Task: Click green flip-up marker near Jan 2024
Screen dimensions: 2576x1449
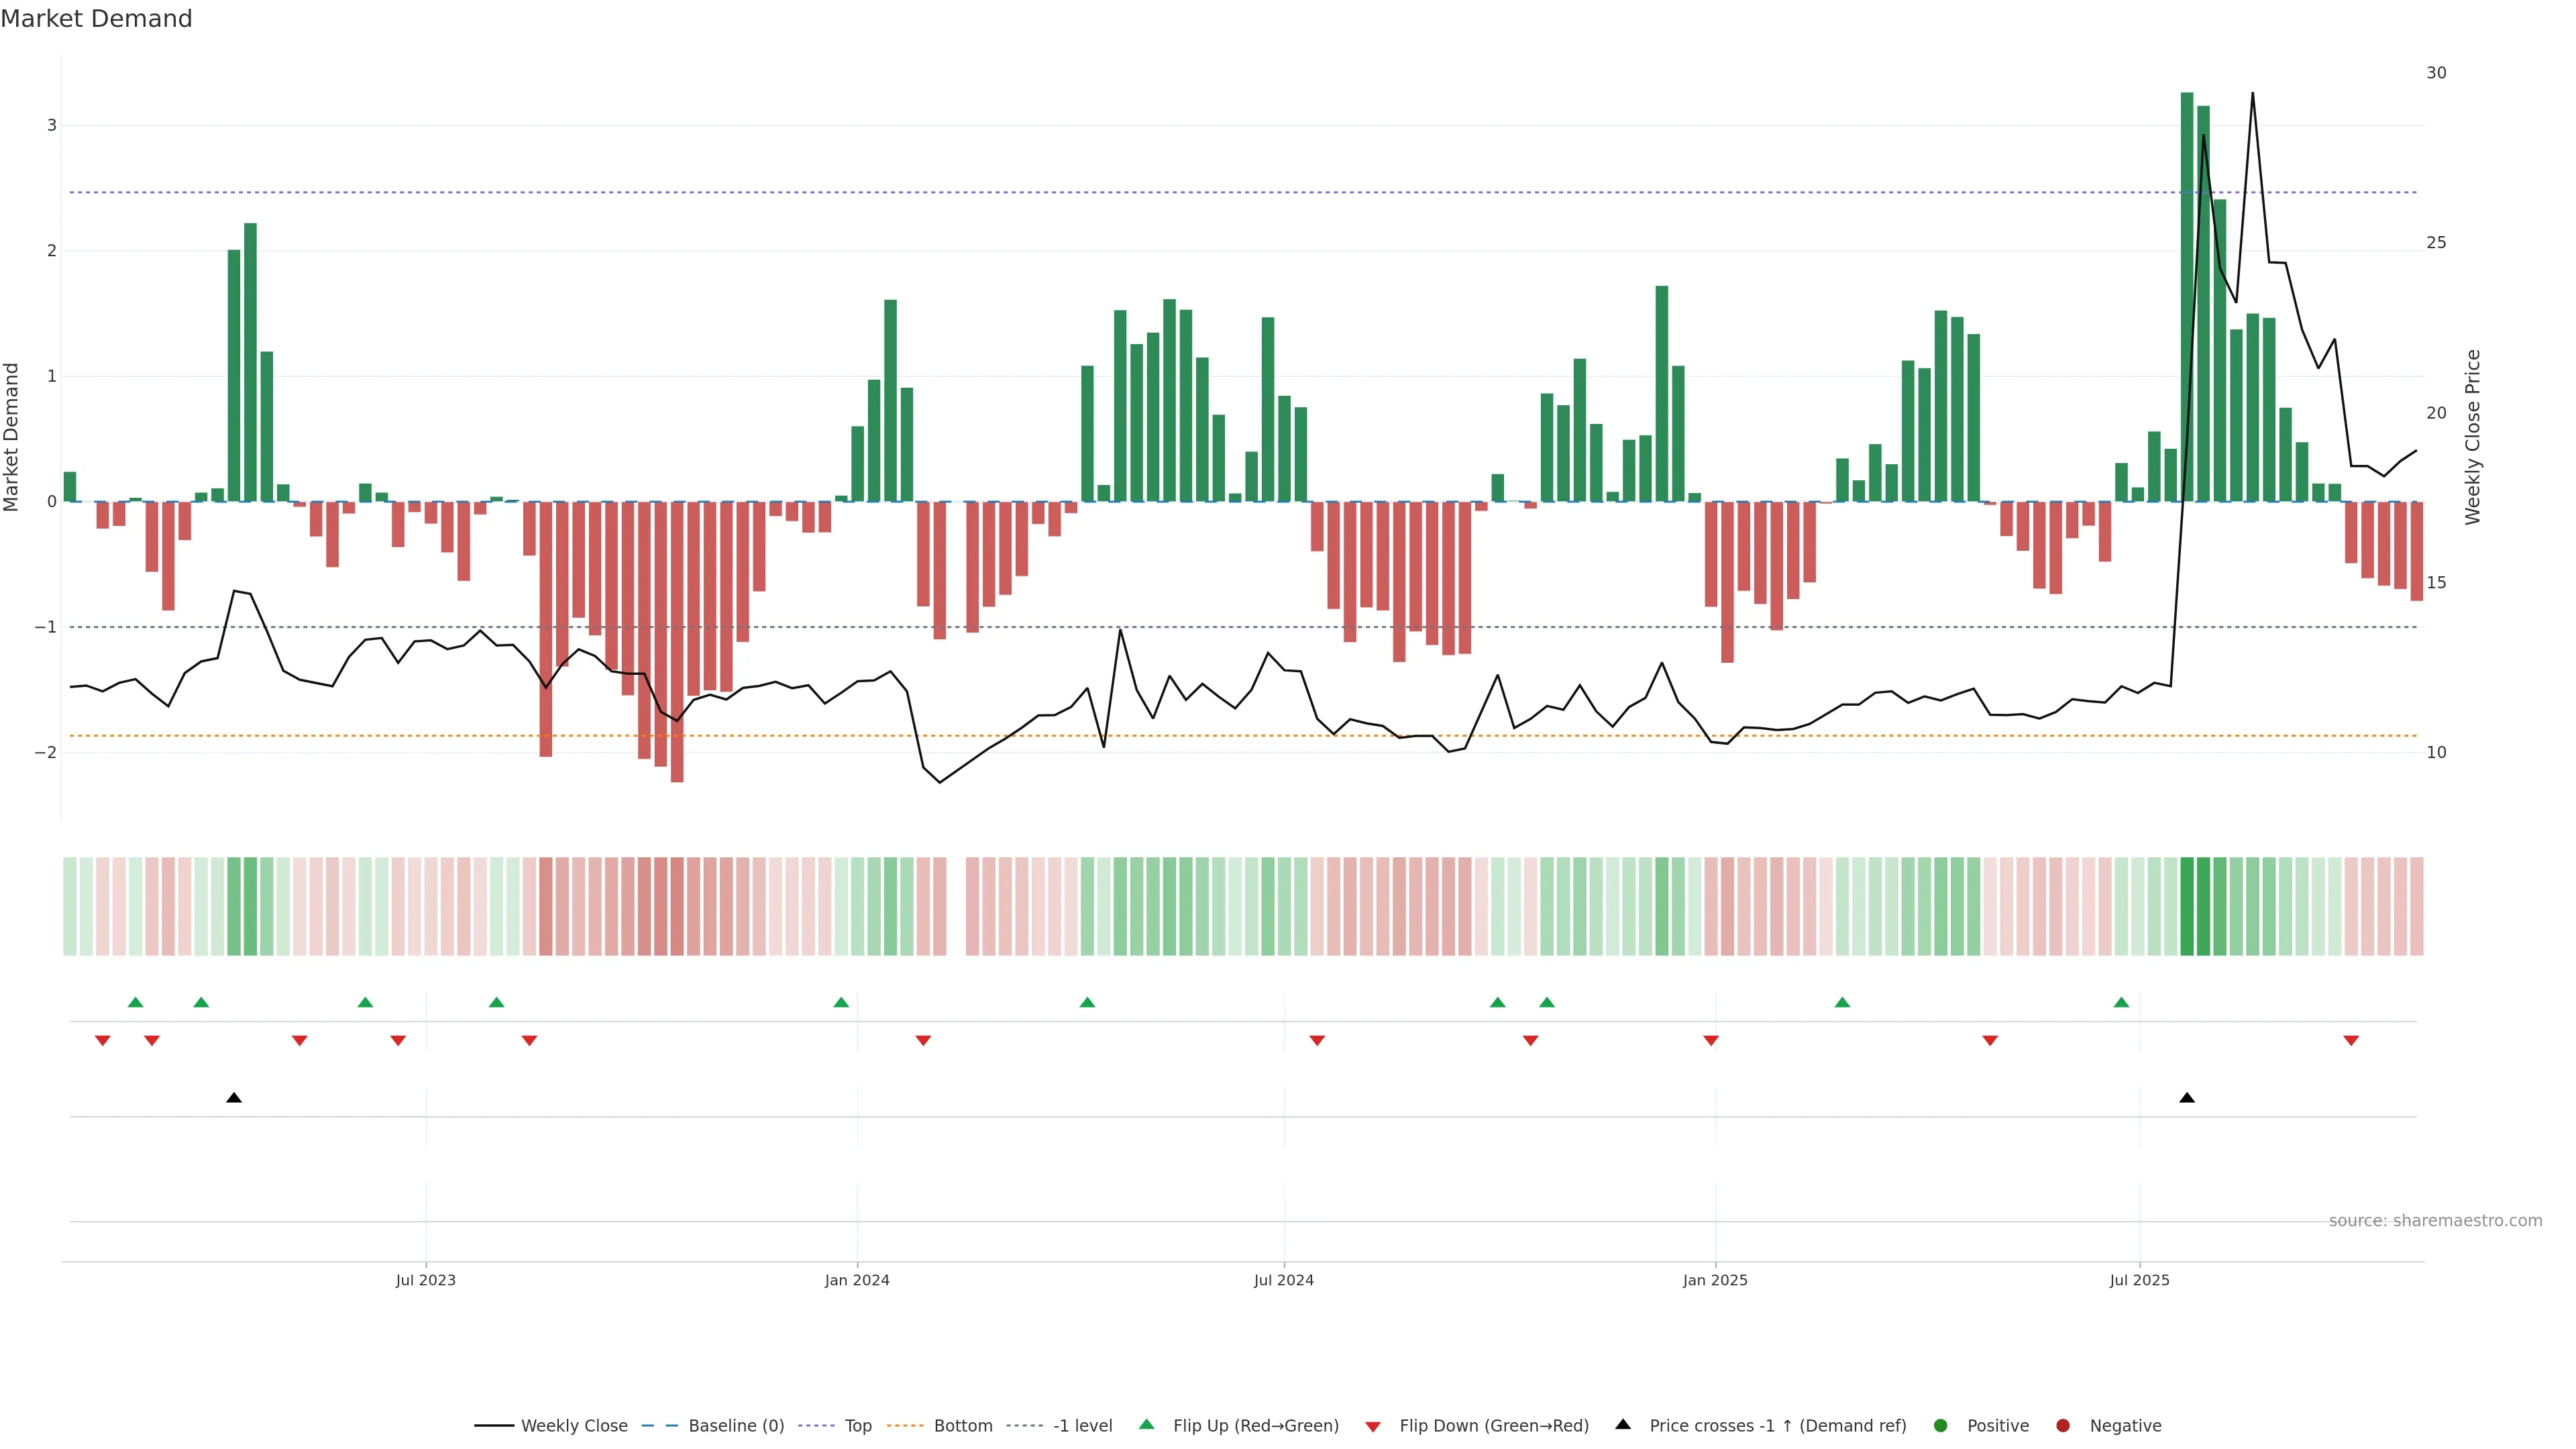Action: pos(841,1002)
